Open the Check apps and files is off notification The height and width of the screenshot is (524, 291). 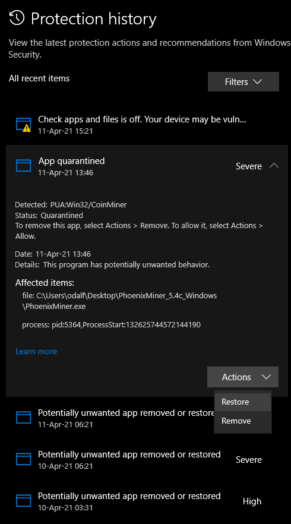[147, 125]
